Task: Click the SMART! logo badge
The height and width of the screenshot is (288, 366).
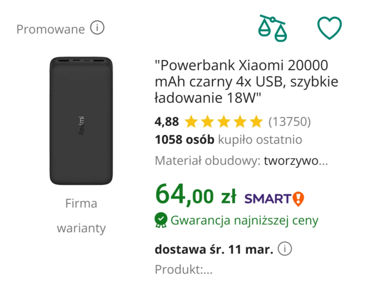Action: pyautogui.click(x=274, y=197)
